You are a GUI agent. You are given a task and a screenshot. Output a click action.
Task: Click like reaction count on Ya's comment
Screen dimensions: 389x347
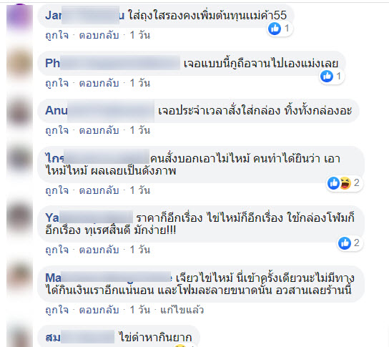point(357,243)
